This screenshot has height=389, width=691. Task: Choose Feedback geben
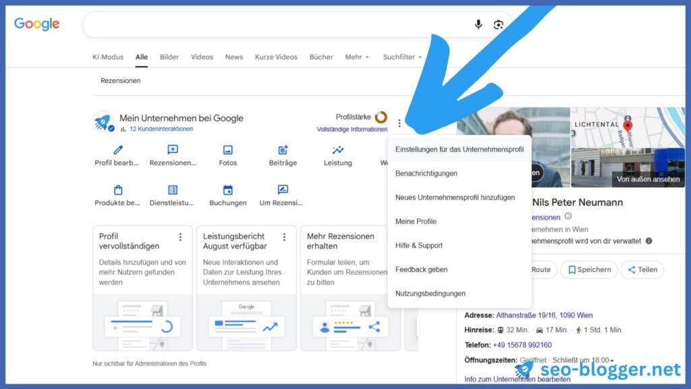coord(460,269)
